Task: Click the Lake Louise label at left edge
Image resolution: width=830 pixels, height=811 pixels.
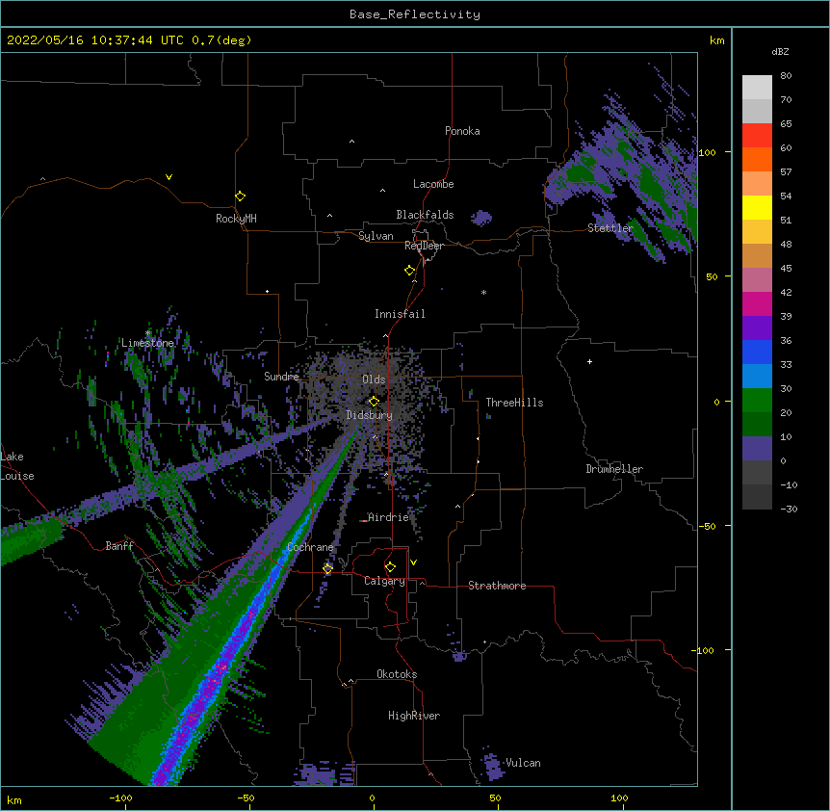Action: tap(17, 466)
